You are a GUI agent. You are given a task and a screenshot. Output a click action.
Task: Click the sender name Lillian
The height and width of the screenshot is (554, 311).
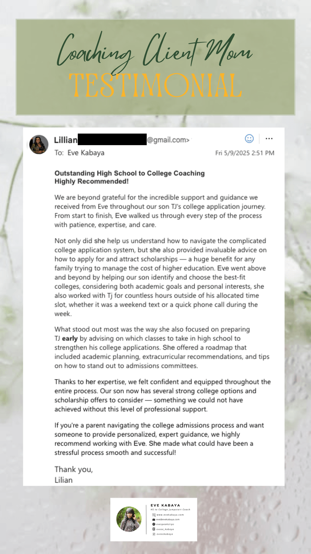pos(66,140)
